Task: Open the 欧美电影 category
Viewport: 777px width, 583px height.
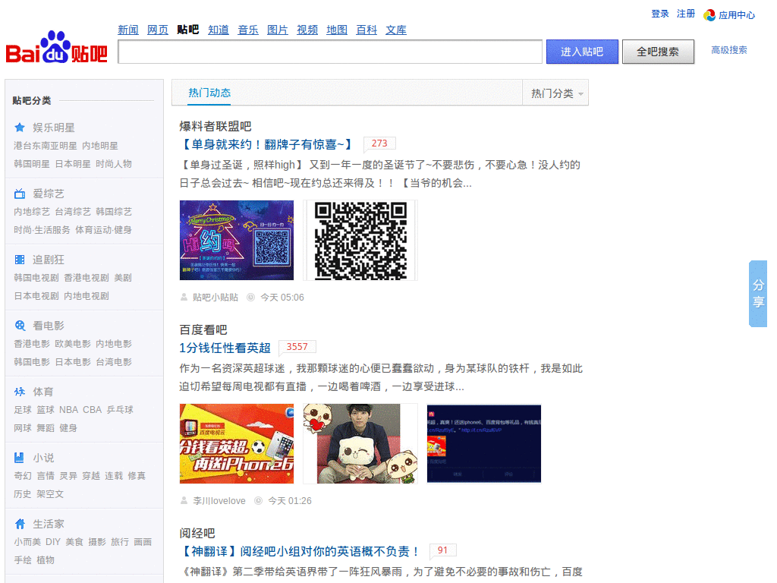Action: pyautogui.click(x=73, y=344)
